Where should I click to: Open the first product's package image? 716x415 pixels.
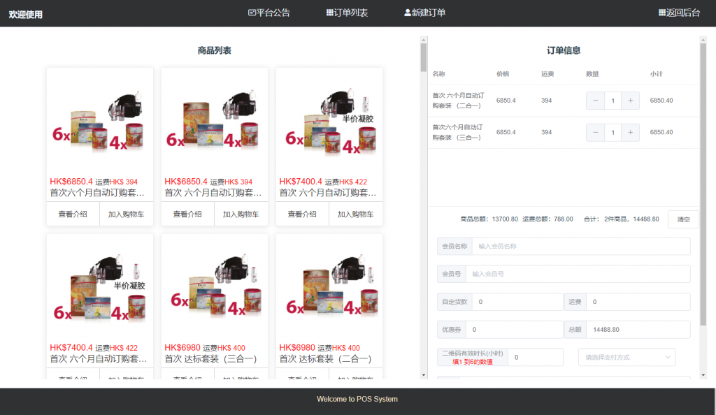pyautogui.click(x=100, y=120)
